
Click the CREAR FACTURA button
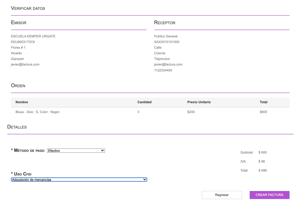coord(270,195)
